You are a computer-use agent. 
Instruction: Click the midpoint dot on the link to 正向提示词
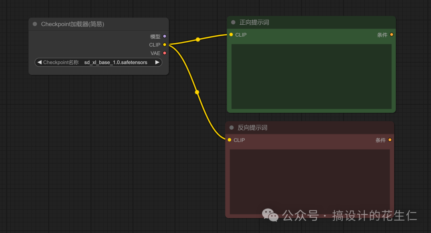[x=198, y=39]
